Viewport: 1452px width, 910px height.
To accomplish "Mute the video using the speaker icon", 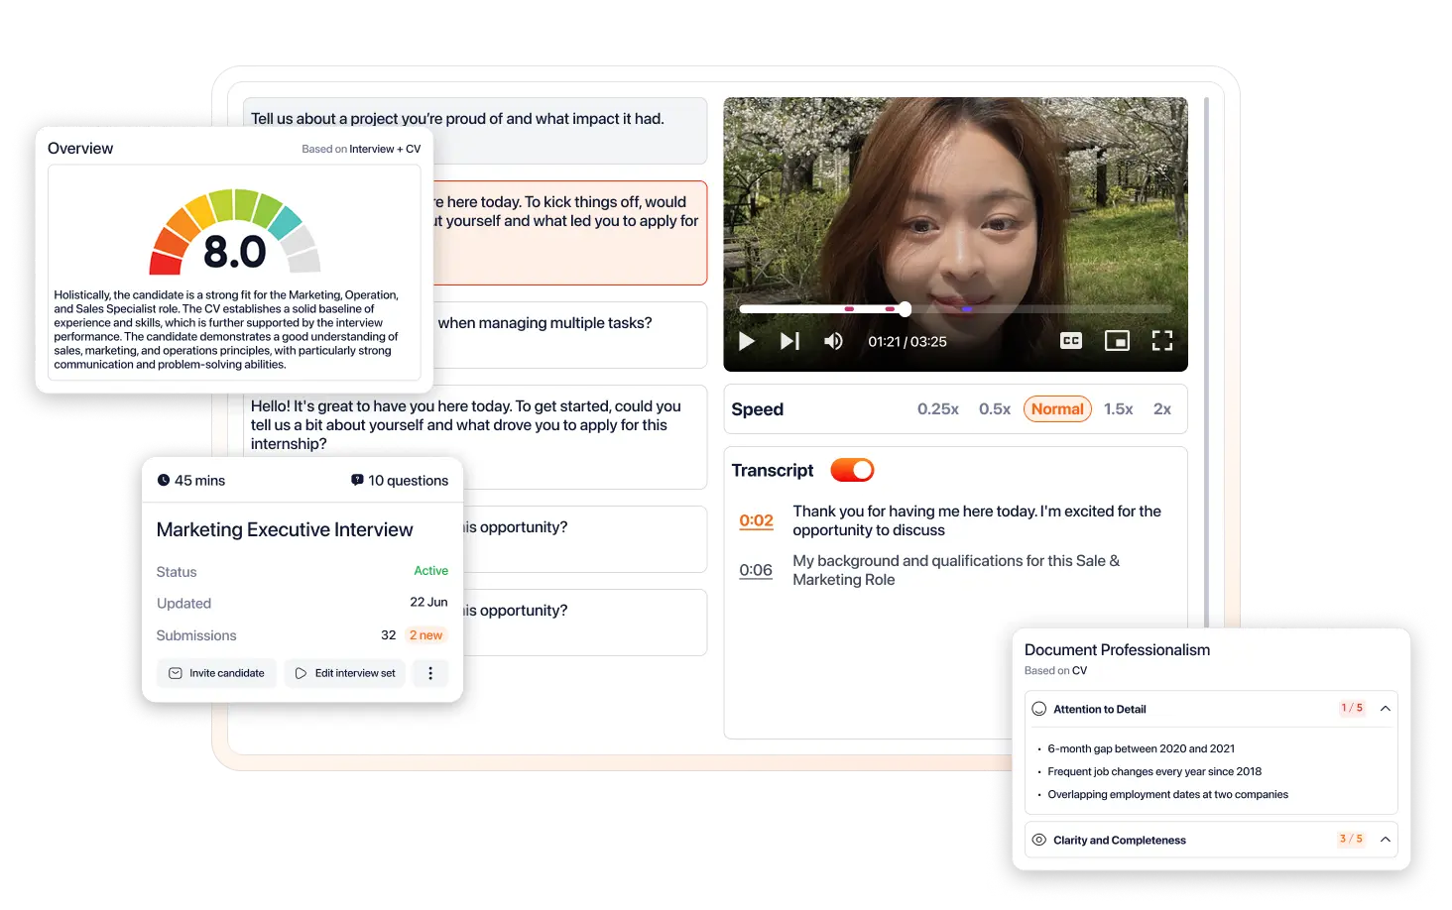I will pos(833,341).
